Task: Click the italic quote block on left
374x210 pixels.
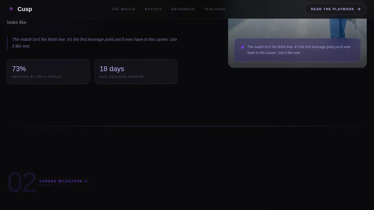Action: [x=92, y=43]
